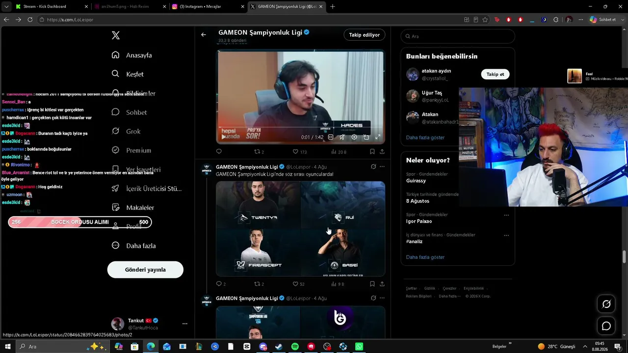Open video player settings gear
The height and width of the screenshot is (353, 628).
click(354, 137)
